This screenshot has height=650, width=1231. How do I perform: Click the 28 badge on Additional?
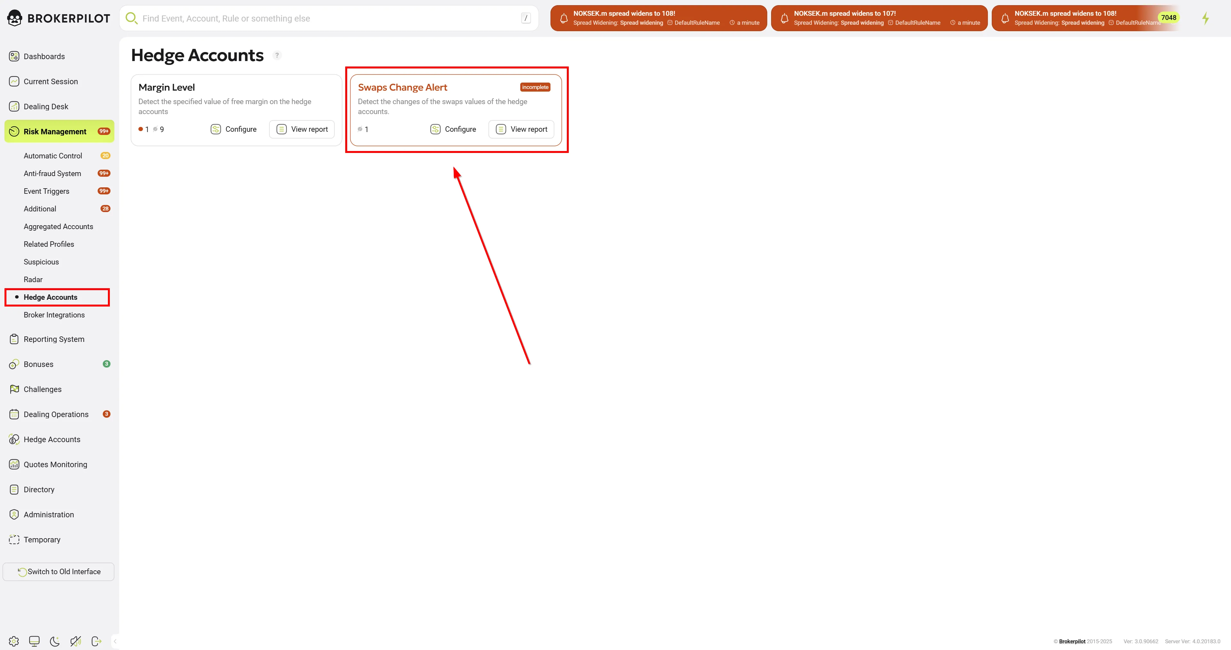pyautogui.click(x=105, y=209)
